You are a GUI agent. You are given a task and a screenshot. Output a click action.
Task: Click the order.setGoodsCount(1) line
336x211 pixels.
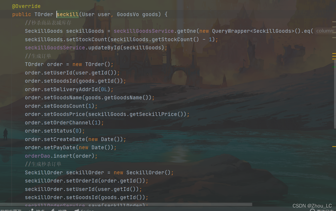pyautogui.click(x=61, y=106)
